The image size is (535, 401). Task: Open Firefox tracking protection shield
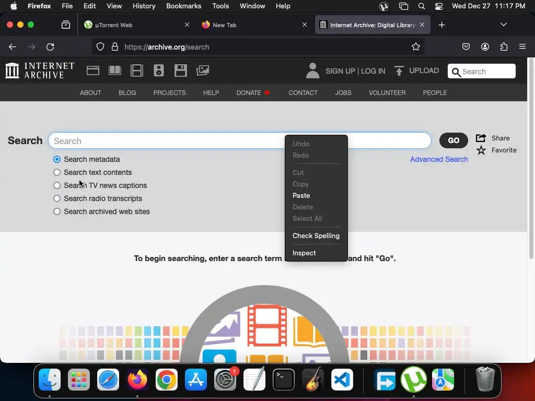(x=100, y=46)
